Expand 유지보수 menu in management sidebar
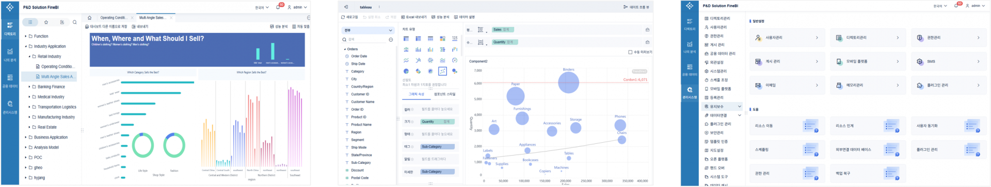Screen dimensions: 991x187 click(x=723, y=107)
